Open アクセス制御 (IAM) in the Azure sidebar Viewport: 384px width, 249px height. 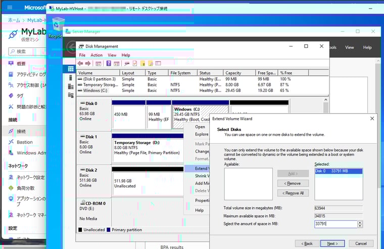pyautogui.click(x=31, y=85)
